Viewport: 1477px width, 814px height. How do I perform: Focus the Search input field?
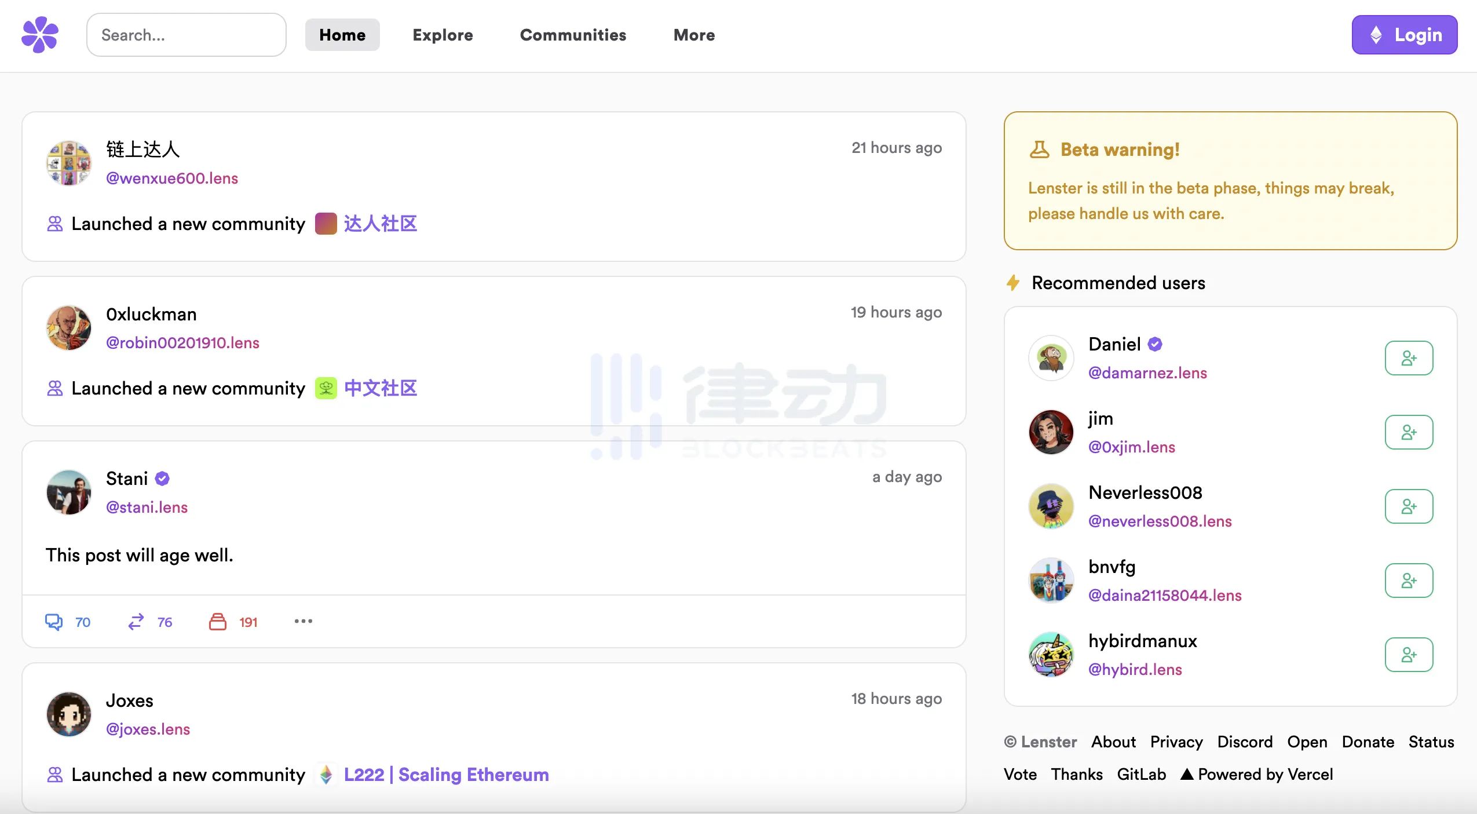(186, 35)
